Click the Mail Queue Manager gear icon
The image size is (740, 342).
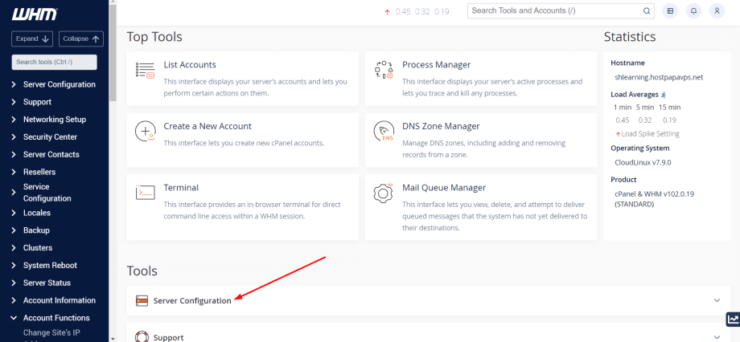coord(383,193)
